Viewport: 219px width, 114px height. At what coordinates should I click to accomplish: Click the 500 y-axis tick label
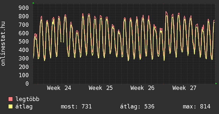pyautogui.click(x=24, y=41)
